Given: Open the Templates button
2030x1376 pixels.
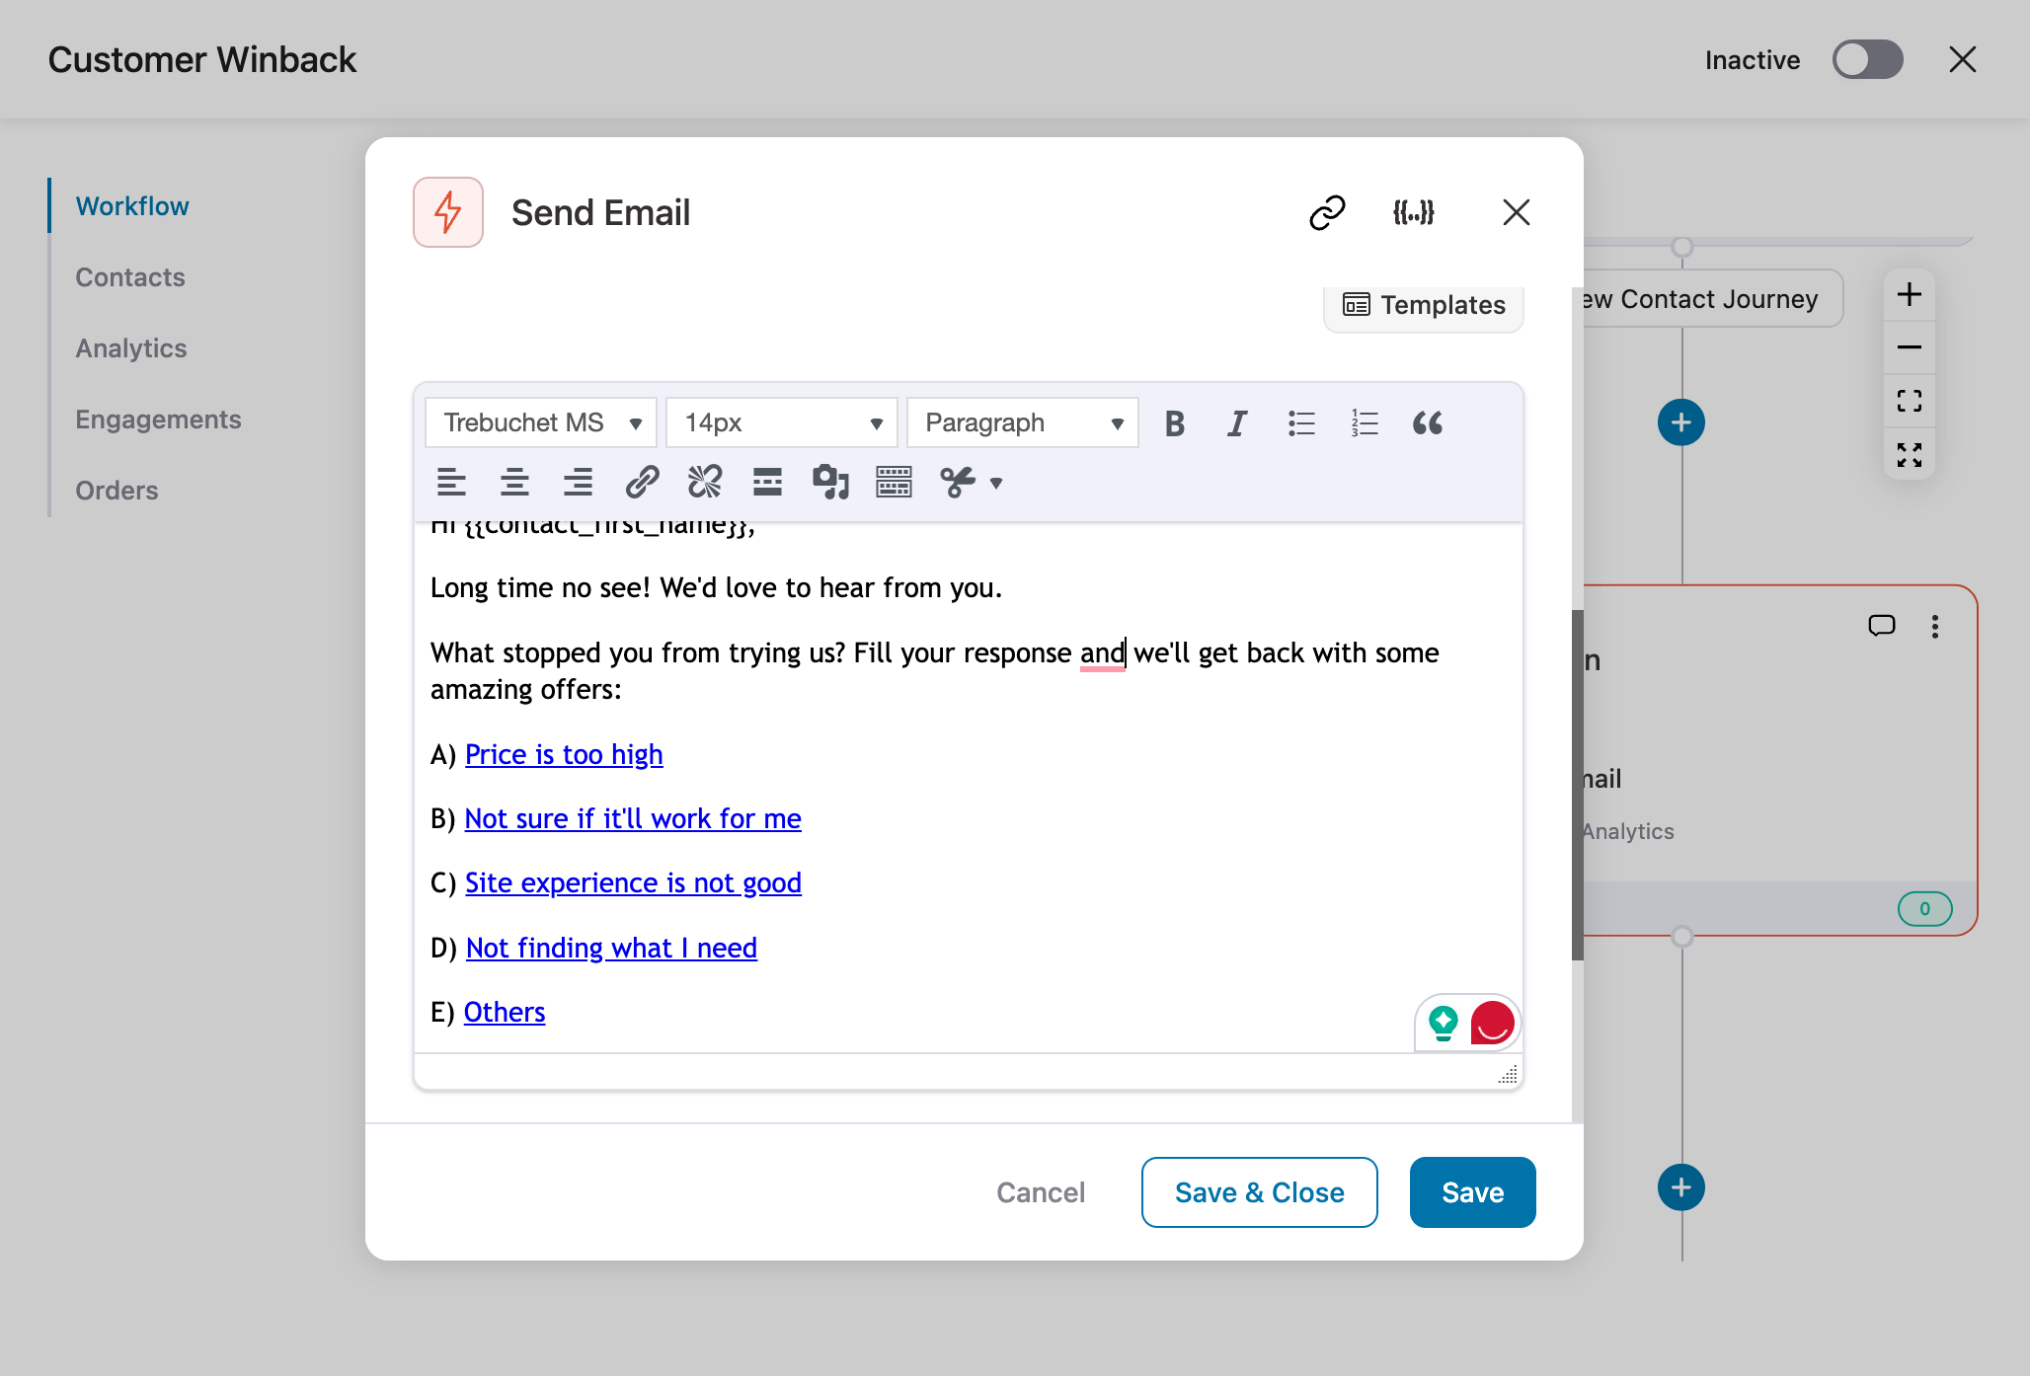Looking at the screenshot, I should tap(1424, 305).
